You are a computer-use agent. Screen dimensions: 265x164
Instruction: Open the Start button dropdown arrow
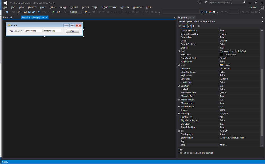(x=61, y=12)
